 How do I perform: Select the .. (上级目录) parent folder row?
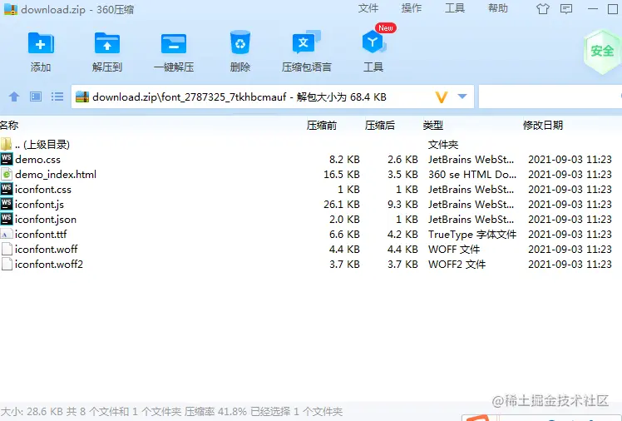[311, 145]
